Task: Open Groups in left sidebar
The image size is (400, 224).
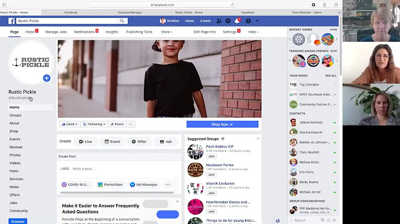Action: click(x=16, y=115)
